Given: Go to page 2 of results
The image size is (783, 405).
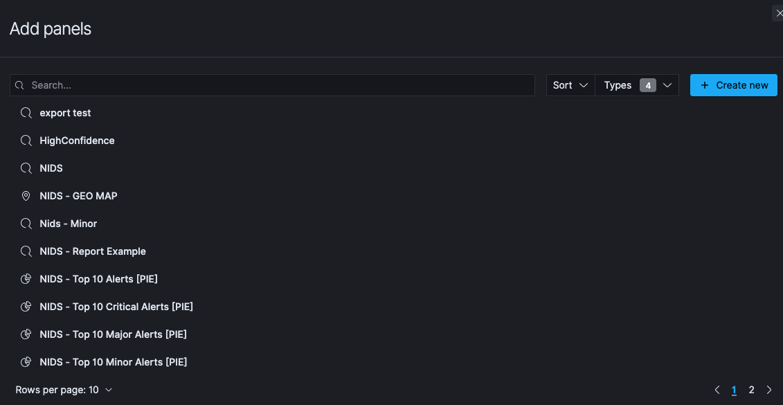Looking at the screenshot, I should point(751,390).
